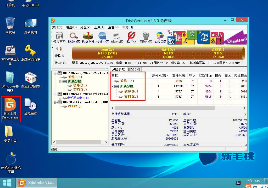Collapse the HD1 VMware disk tree node
Image resolution: width=268 pixels, height=188 pixels.
pyautogui.click(x=55, y=94)
